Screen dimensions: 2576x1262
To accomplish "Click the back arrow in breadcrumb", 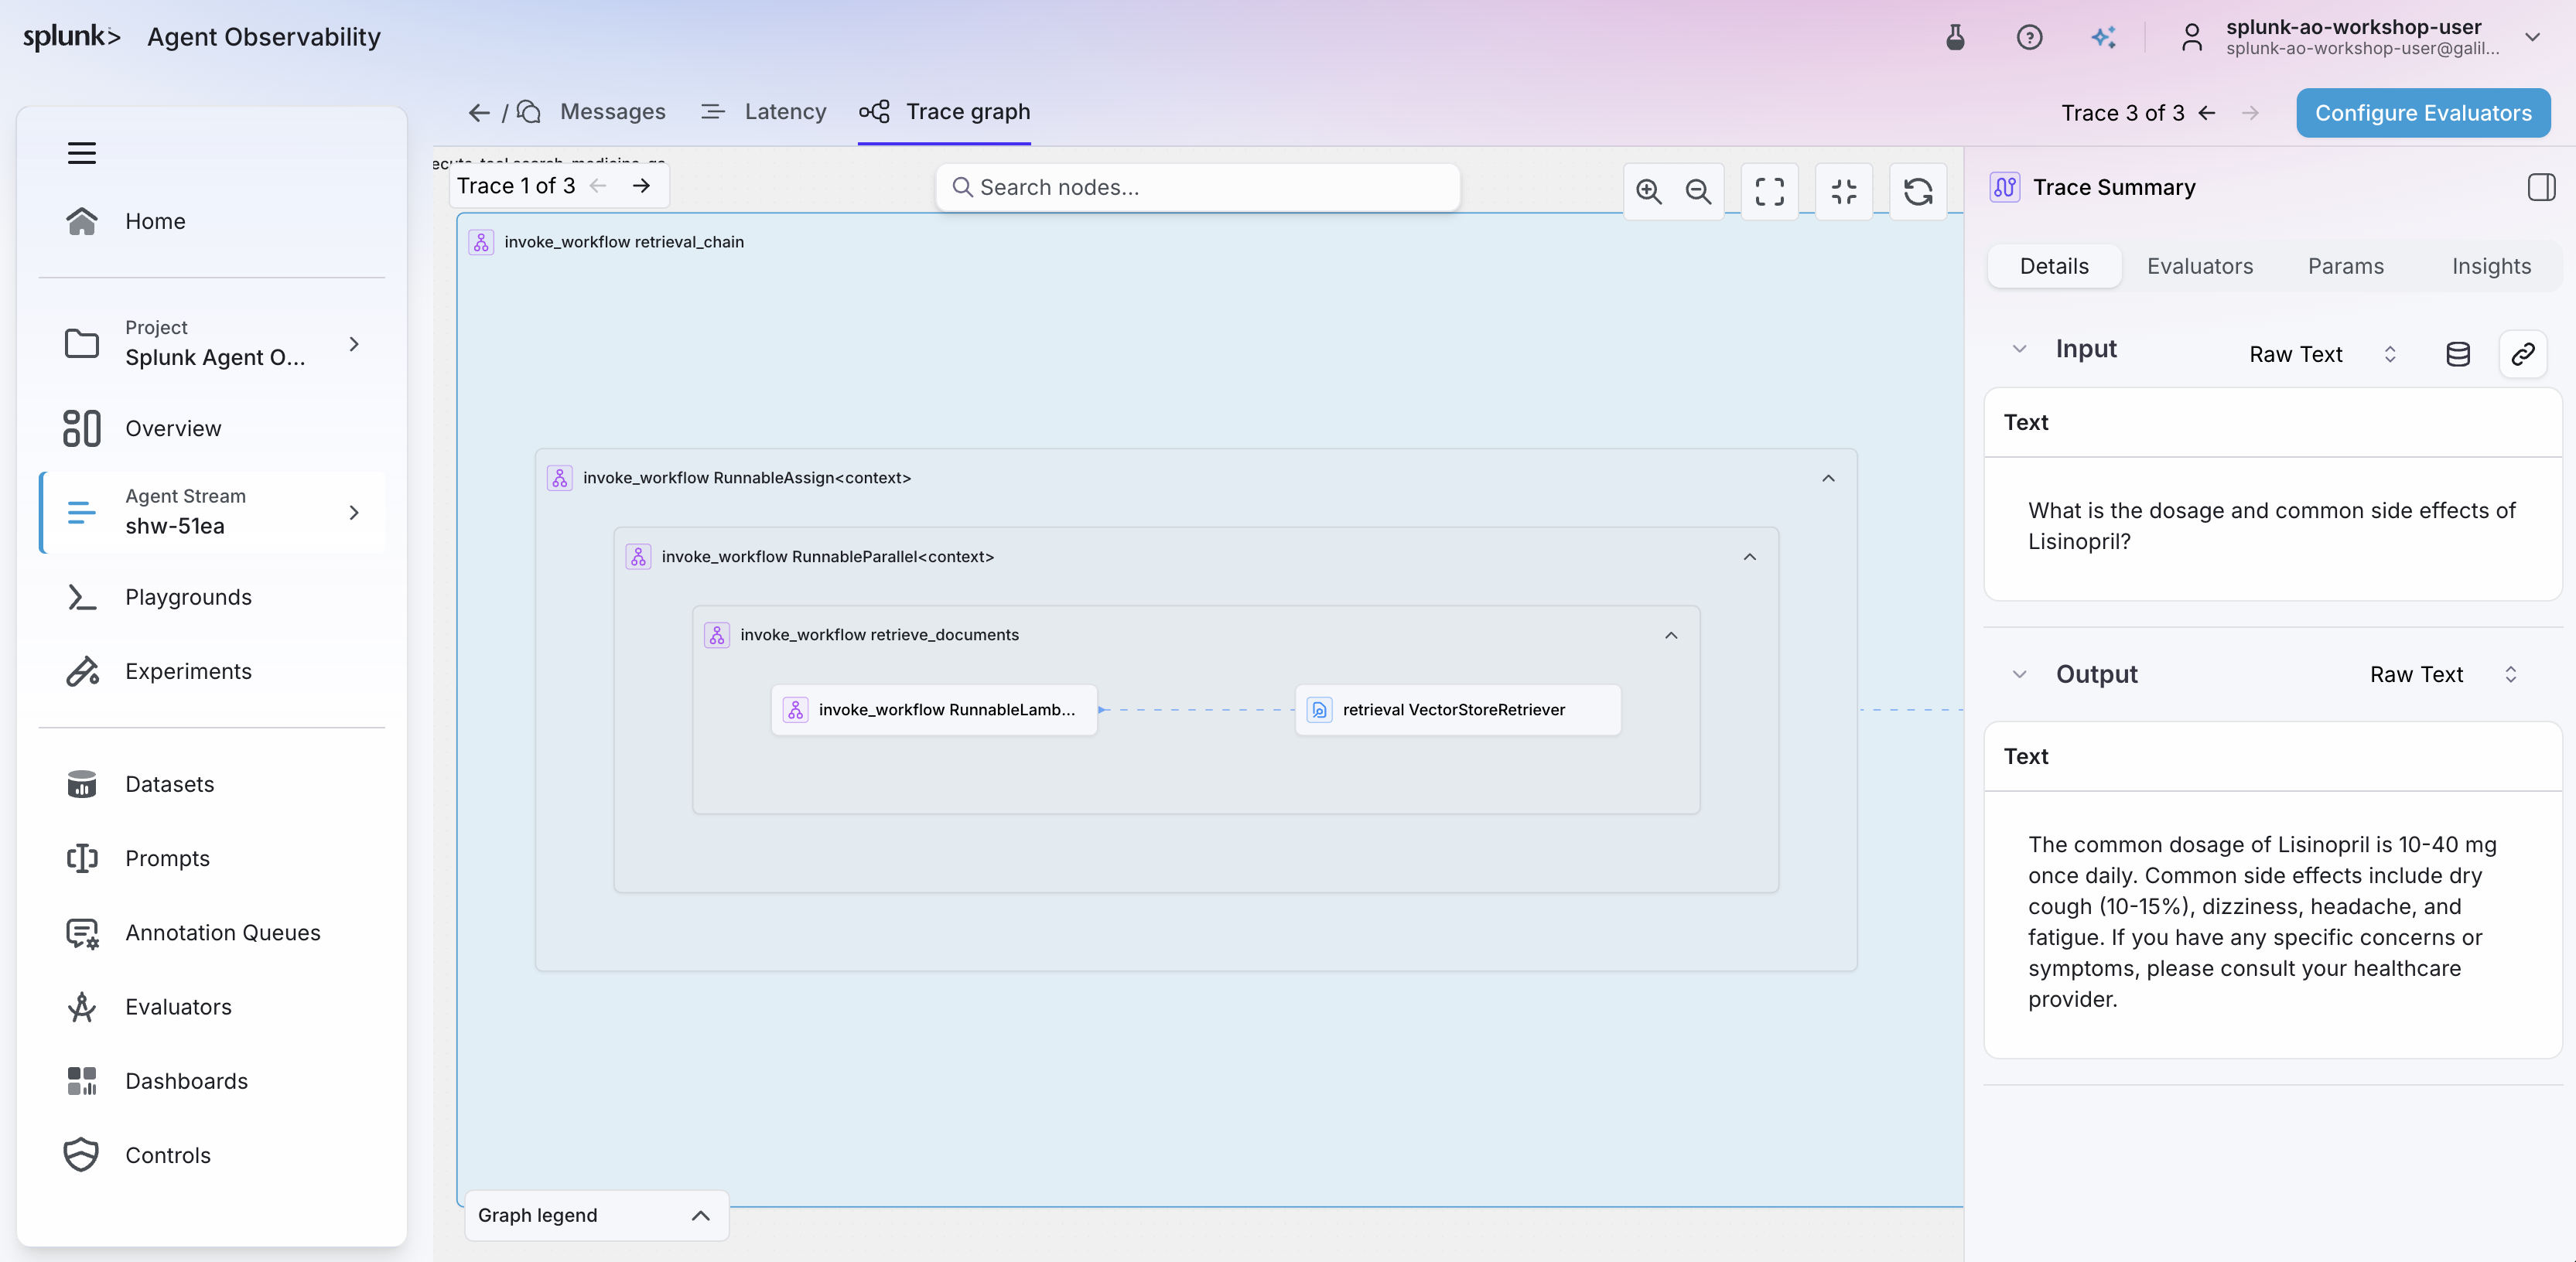I will coord(479,113).
